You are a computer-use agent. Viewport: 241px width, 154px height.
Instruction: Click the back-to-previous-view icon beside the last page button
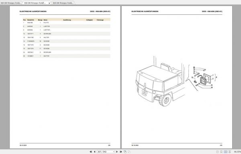[125, 152]
